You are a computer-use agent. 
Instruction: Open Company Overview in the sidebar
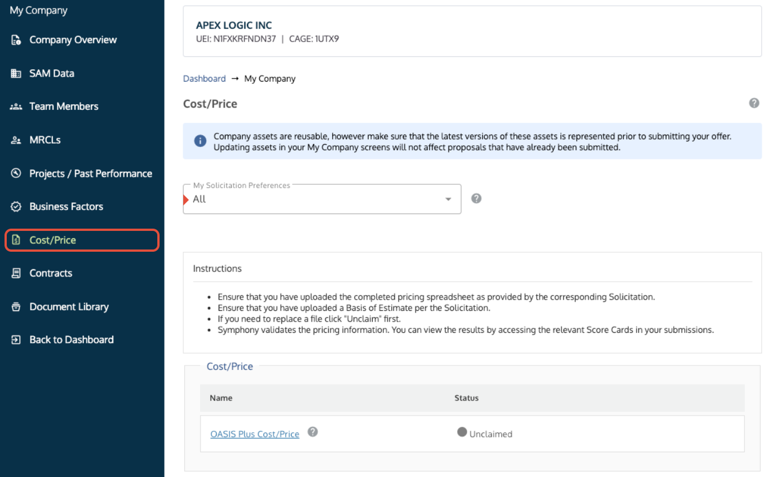(73, 40)
